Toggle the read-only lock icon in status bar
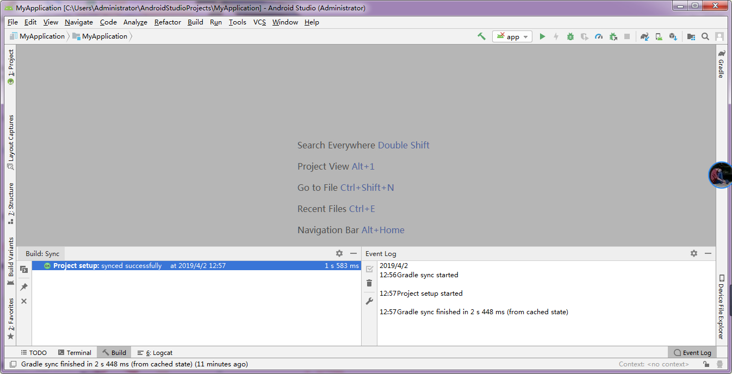 [x=705, y=364]
